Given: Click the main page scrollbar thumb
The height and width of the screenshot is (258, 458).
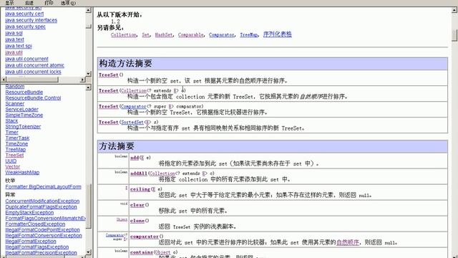Looking at the screenshot, I should point(454,36).
